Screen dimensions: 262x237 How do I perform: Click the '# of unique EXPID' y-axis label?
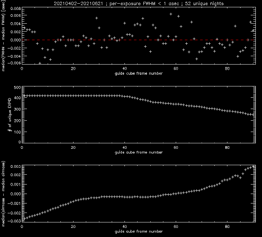click(10, 114)
